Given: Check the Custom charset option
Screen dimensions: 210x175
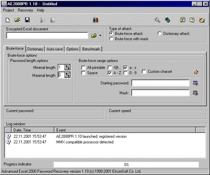Looking at the screenshot, I should [x=144, y=72].
